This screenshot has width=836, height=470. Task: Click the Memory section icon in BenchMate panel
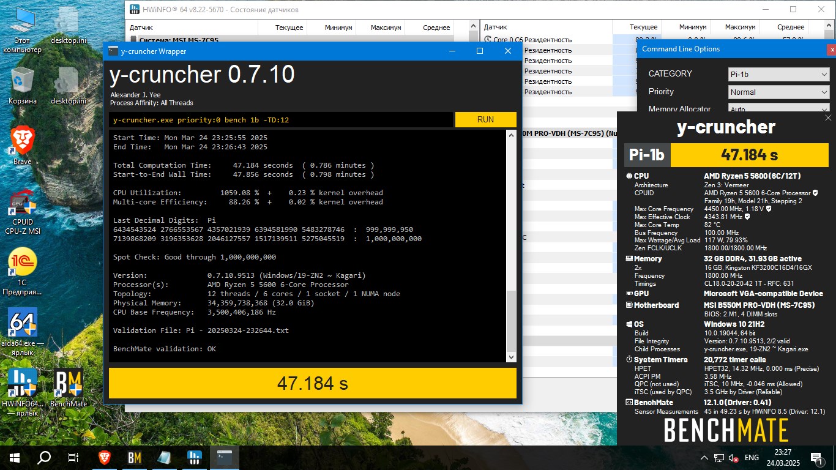[x=629, y=259]
